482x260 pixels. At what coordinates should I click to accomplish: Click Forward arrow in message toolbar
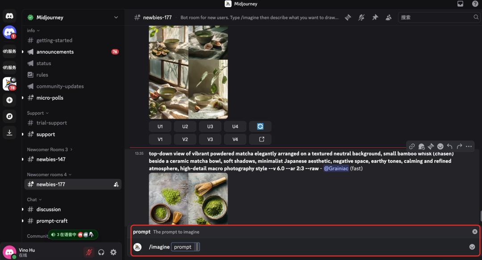point(459,146)
